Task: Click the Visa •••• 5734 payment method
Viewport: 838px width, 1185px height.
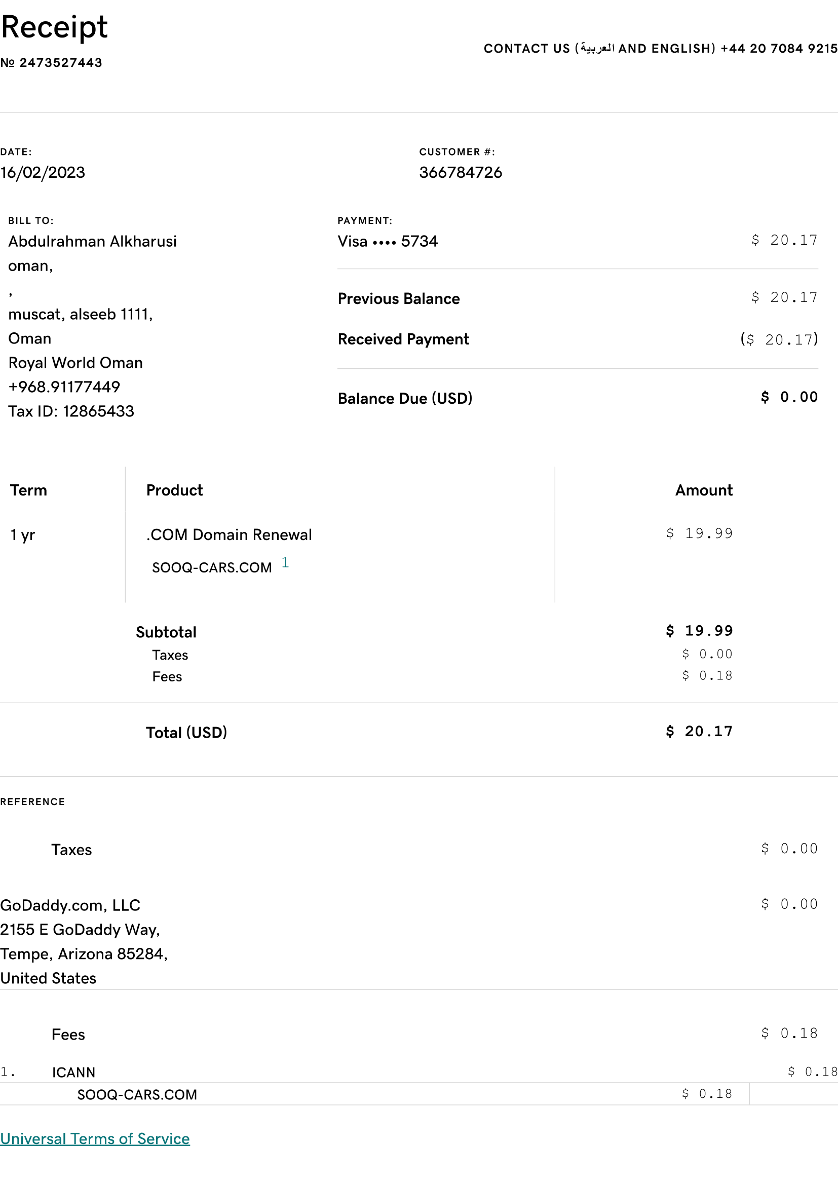Action: [388, 241]
